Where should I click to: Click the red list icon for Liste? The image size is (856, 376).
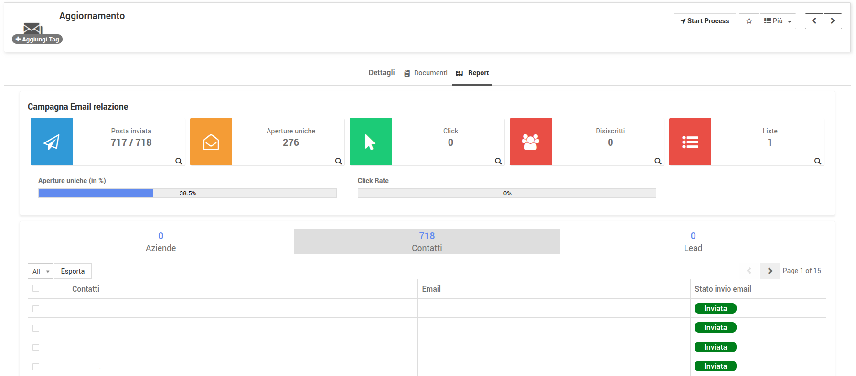690,142
